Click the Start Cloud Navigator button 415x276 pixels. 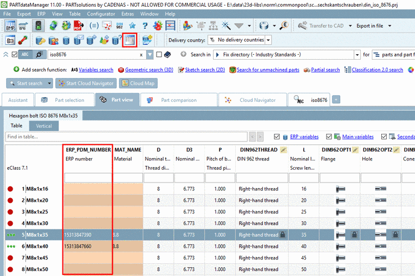pyautogui.click(x=85, y=84)
